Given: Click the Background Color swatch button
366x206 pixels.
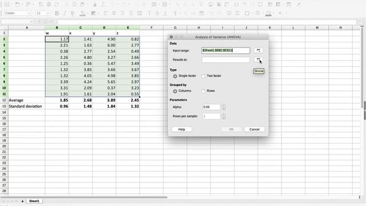Looking at the screenshot, I should [x=93, y=13].
